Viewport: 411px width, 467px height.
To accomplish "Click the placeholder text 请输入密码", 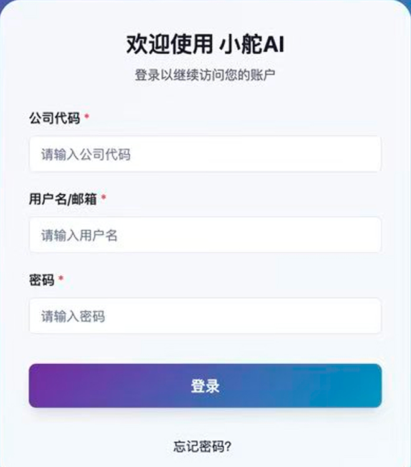I will pyautogui.click(x=73, y=316).
